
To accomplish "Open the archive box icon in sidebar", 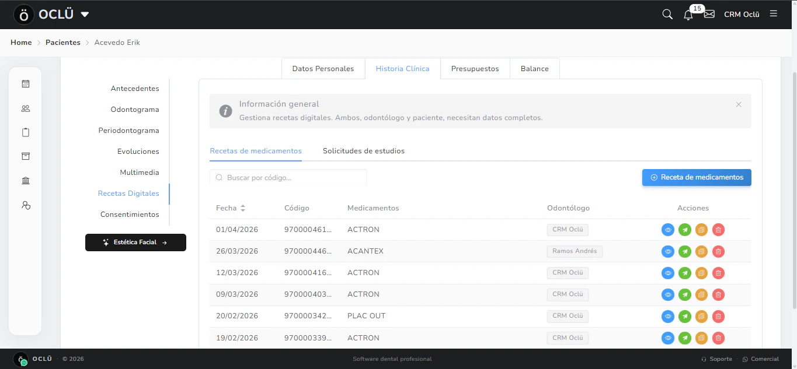I will click(26, 156).
